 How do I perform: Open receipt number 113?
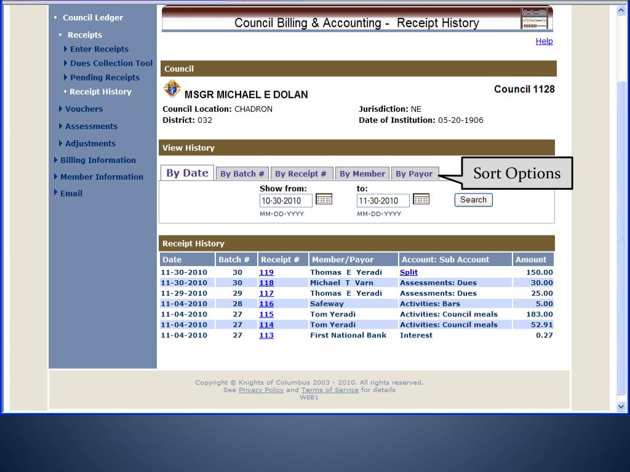pos(266,335)
